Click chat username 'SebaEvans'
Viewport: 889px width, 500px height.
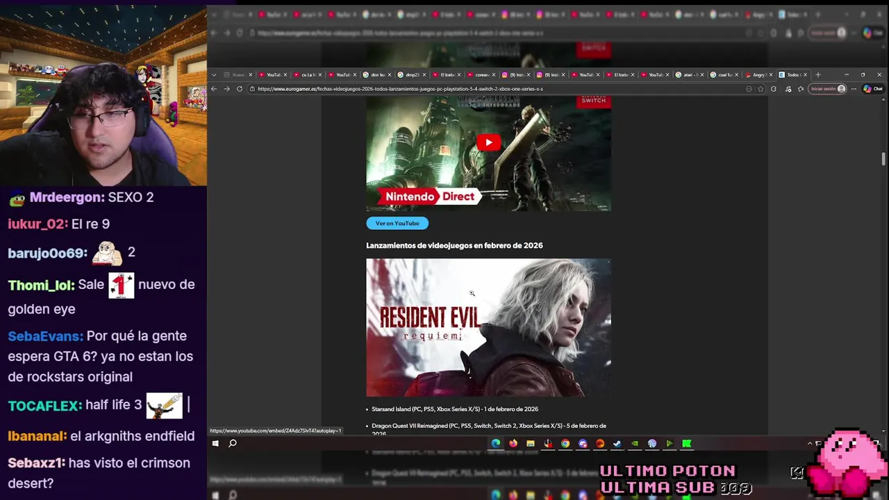click(x=45, y=336)
